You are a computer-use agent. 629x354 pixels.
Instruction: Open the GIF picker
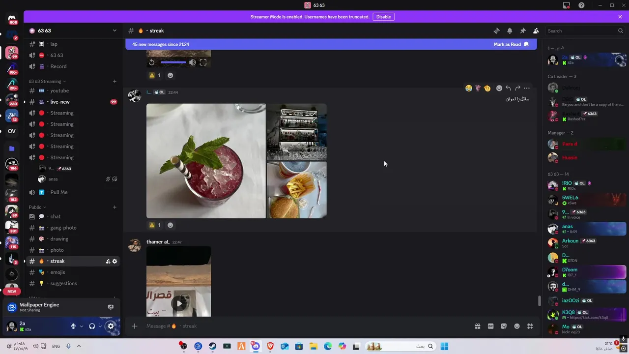click(490, 326)
